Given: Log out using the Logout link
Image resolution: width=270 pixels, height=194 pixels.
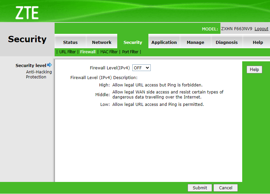Looking at the screenshot, I should pos(261,29).
